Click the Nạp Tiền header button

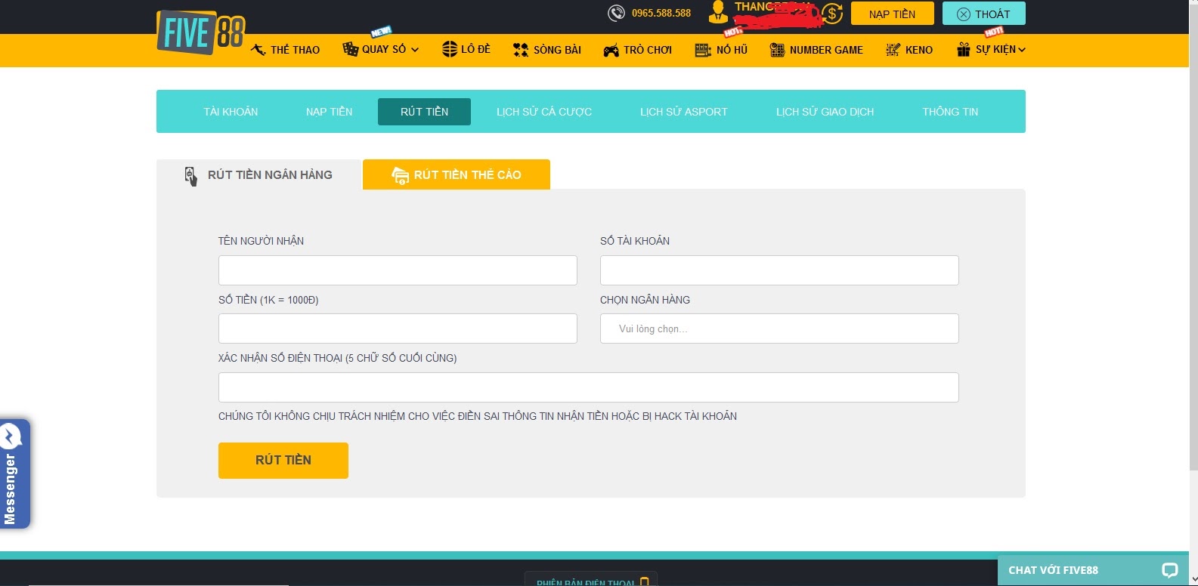coord(892,14)
